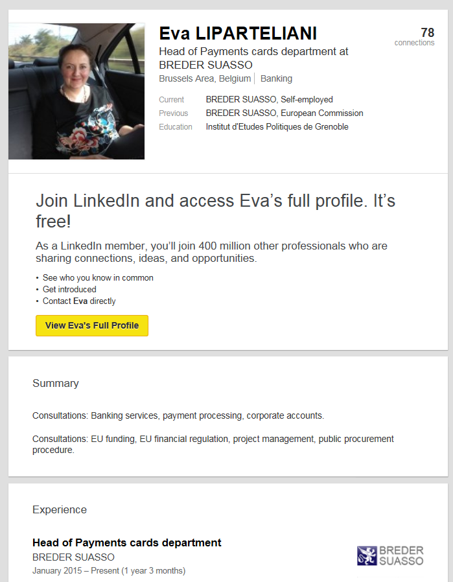Click Eva's profile photo

coord(76,91)
